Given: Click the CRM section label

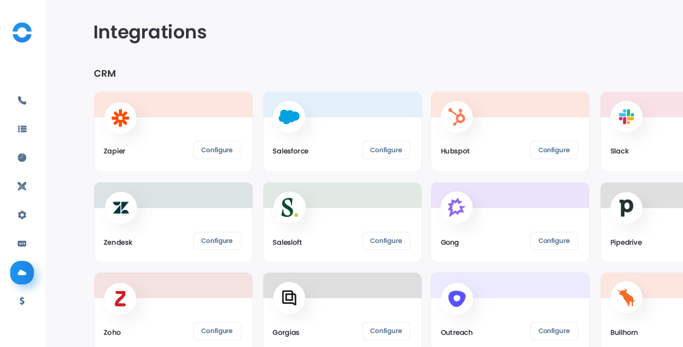Looking at the screenshot, I should click(x=105, y=74).
